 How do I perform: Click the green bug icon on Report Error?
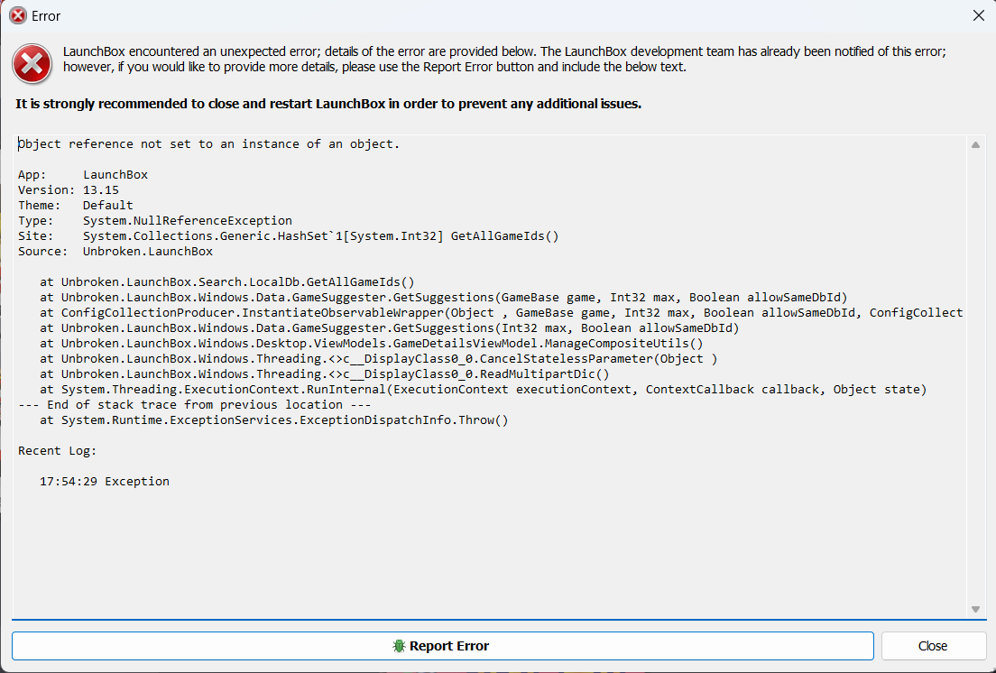[399, 646]
